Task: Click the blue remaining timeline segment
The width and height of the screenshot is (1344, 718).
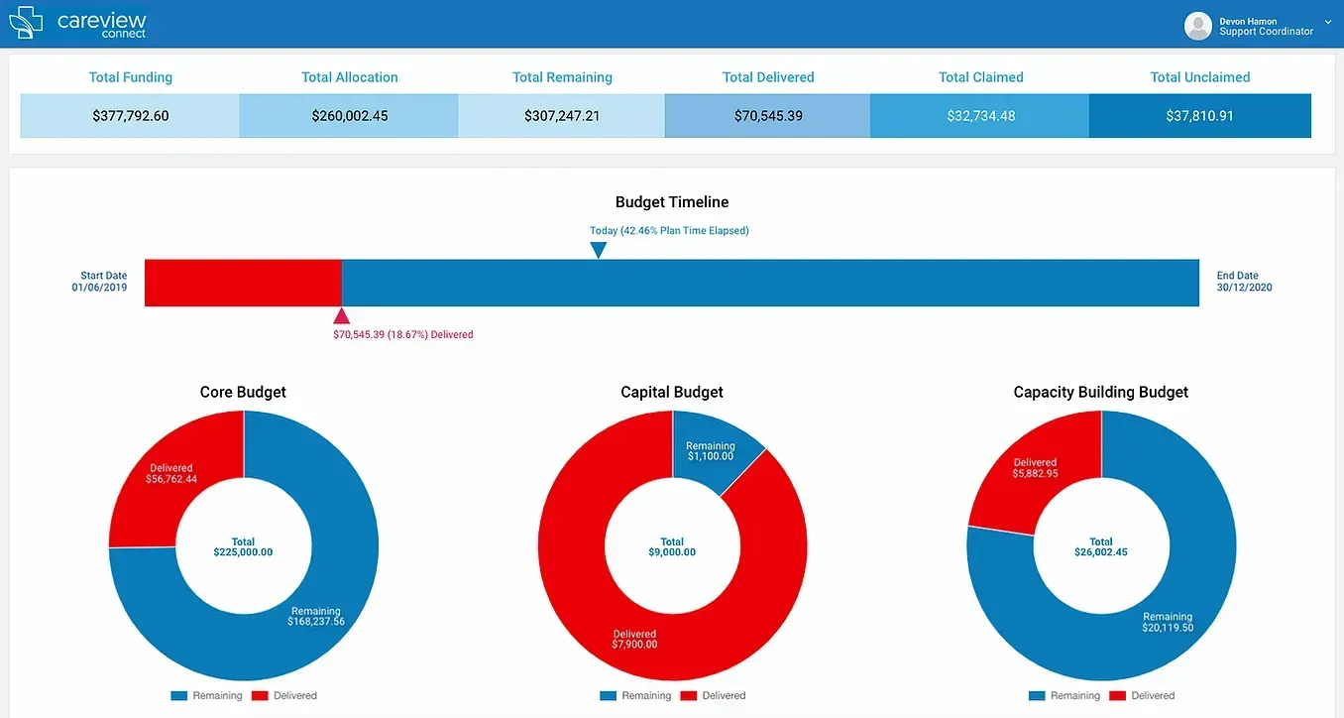Action: (770, 283)
